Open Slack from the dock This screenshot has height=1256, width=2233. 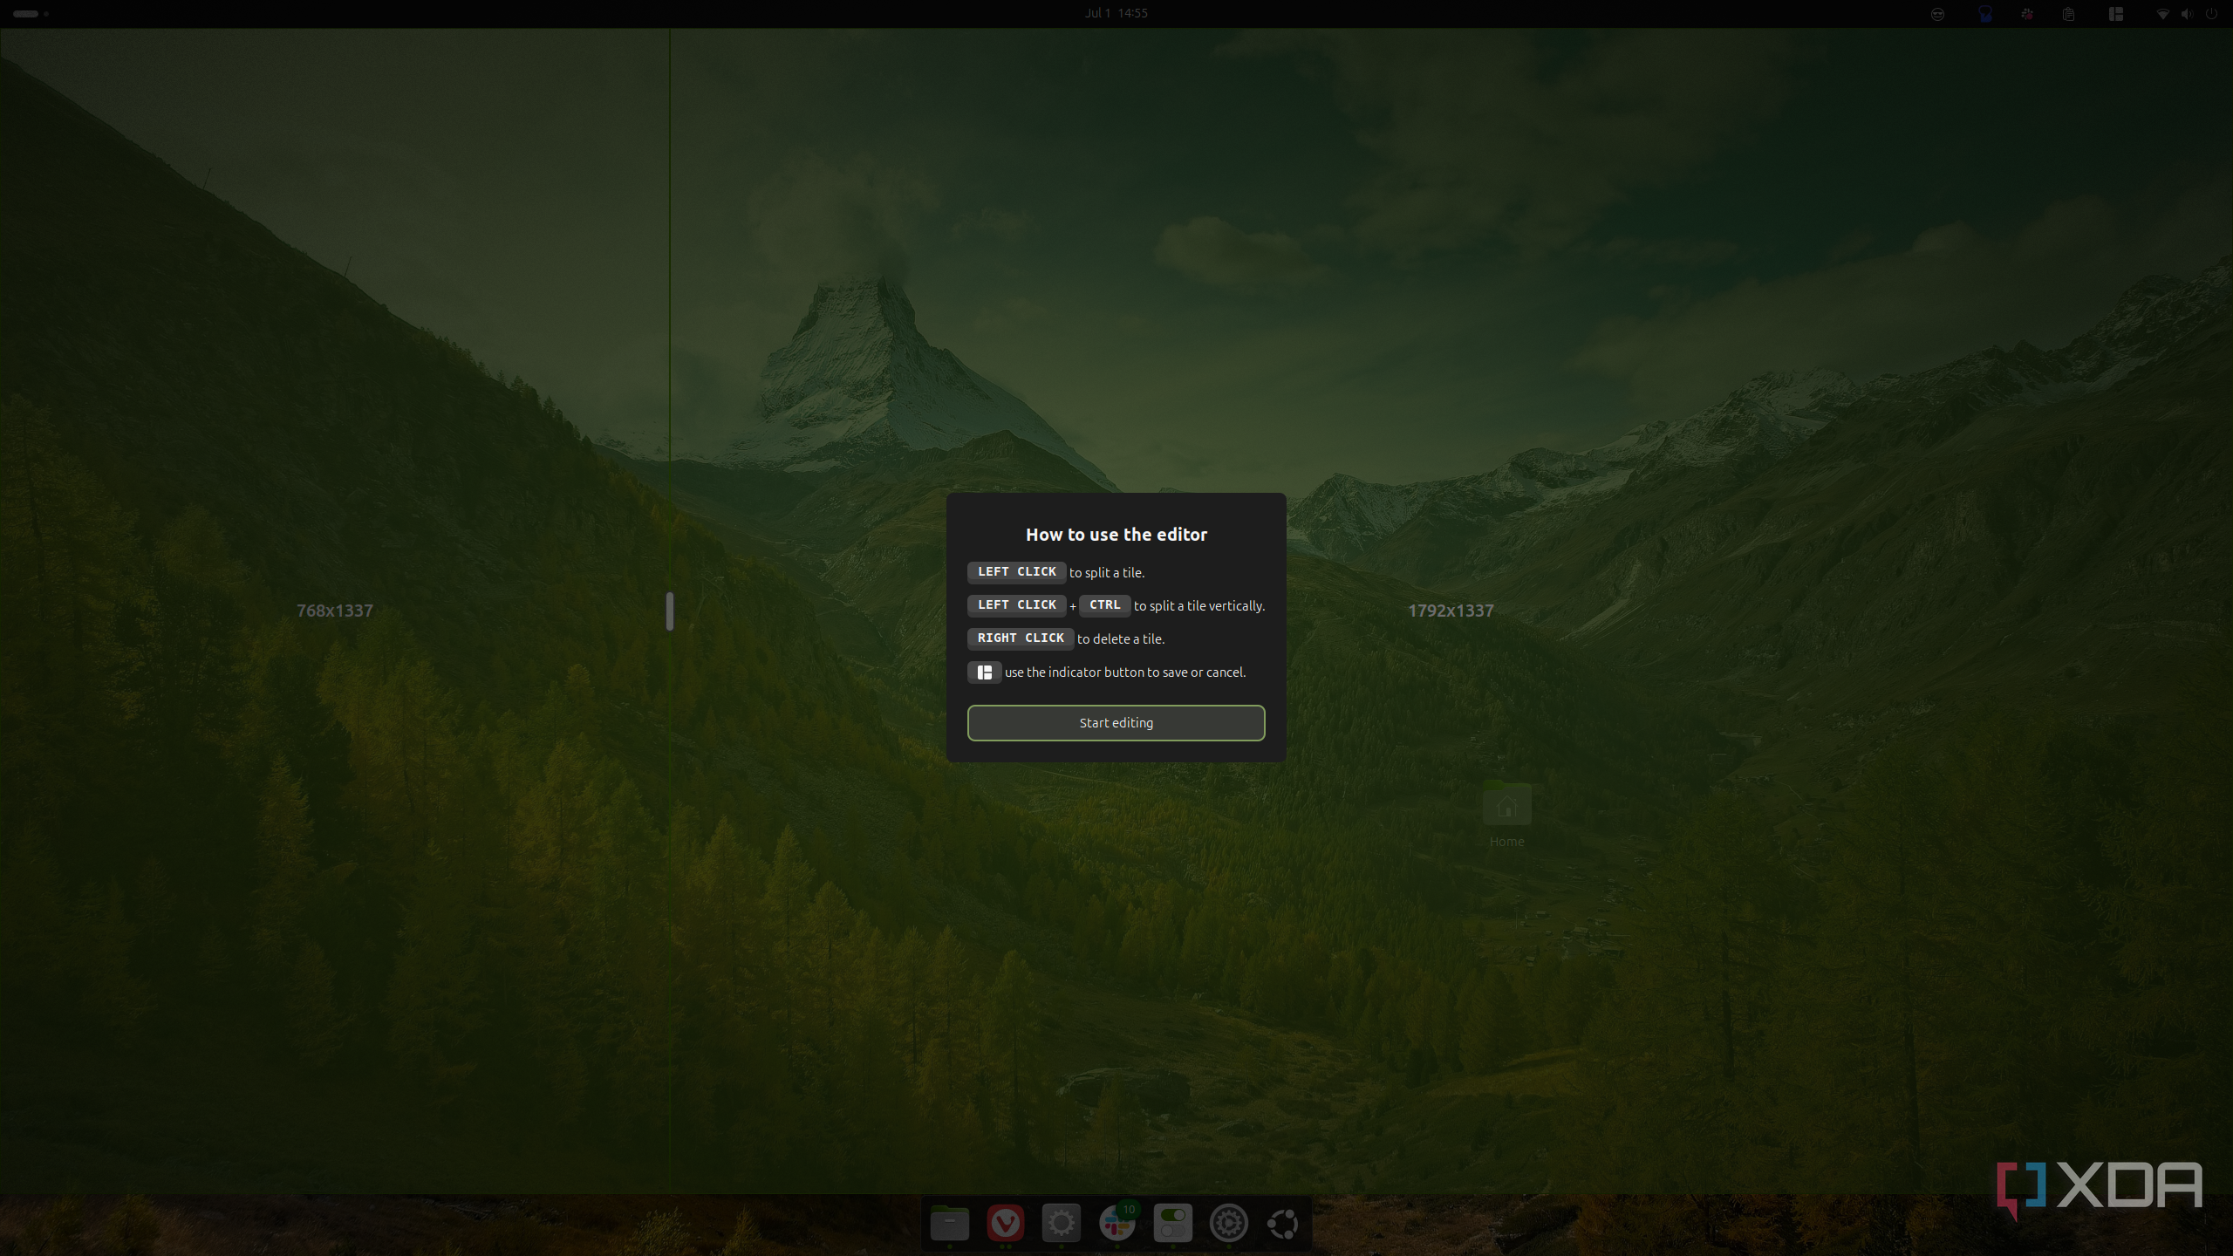tap(1117, 1223)
